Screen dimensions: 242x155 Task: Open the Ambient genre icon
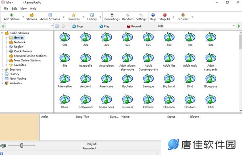pos(86,78)
